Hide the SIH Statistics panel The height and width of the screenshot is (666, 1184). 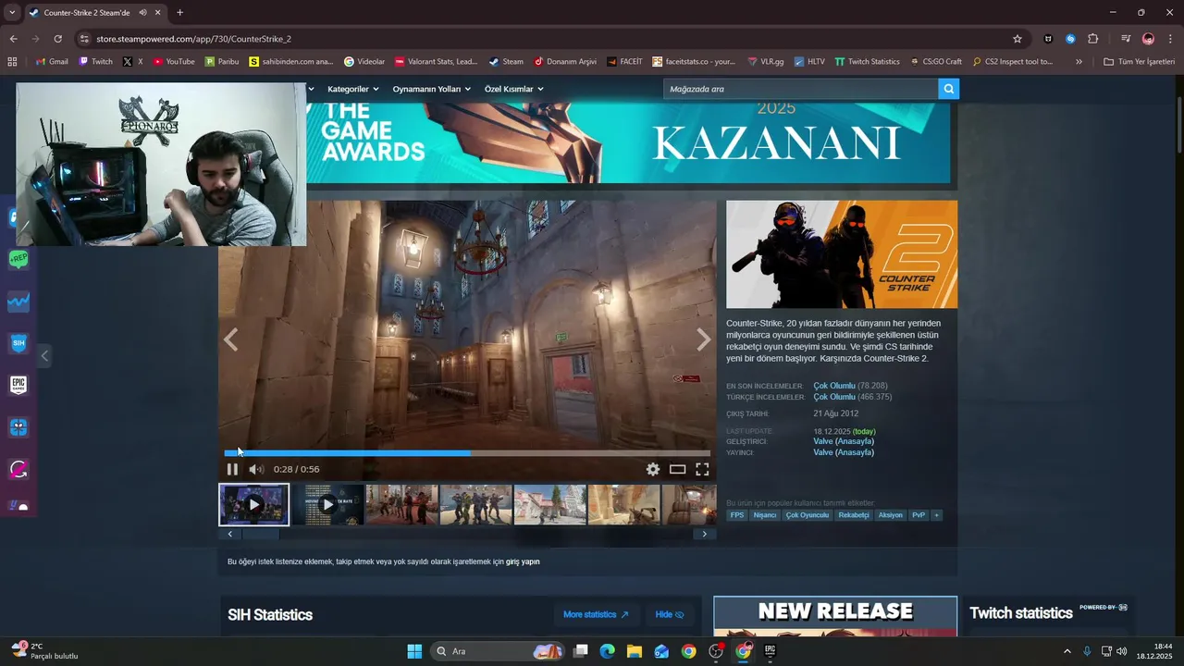[x=670, y=614]
